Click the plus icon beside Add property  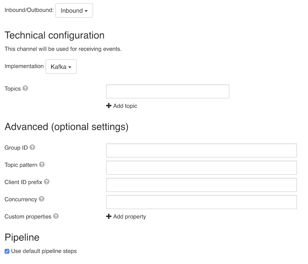(x=109, y=216)
